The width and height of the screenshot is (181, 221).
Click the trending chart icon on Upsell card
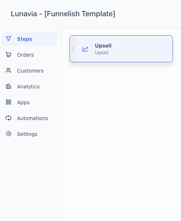(x=85, y=49)
